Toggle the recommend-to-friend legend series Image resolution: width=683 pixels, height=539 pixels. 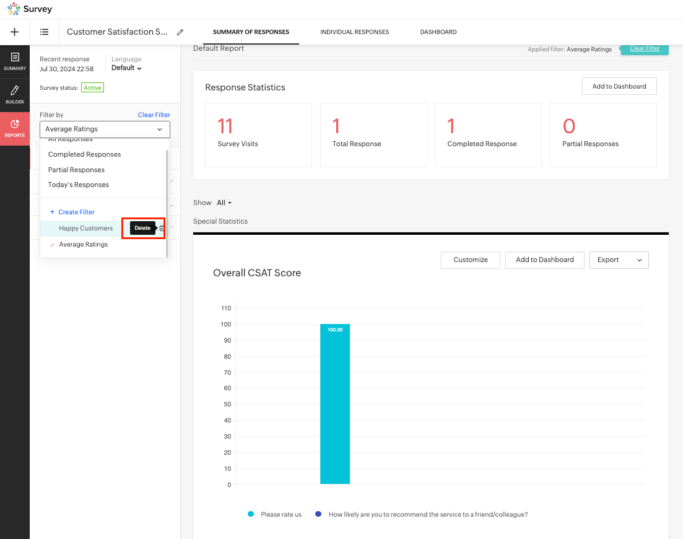click(422, 514)
